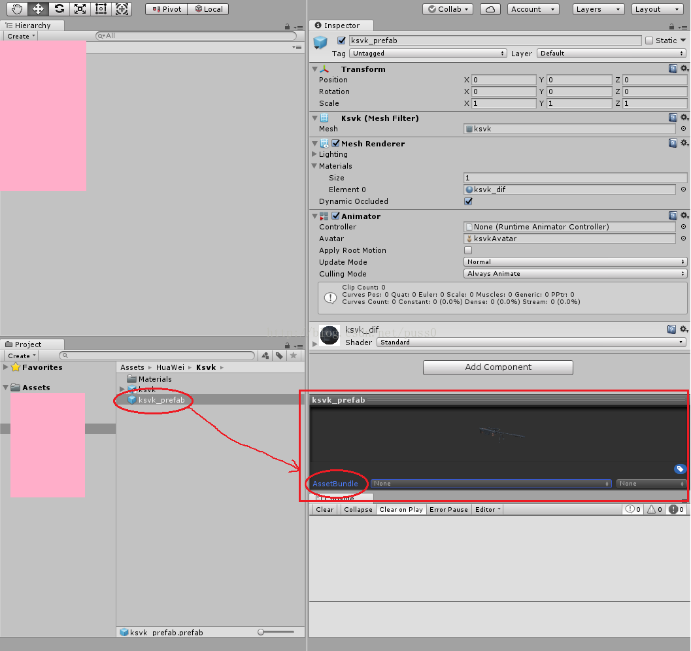Switch to the Project tab
The height and width of the screenshot is (651, 691).
[32, 344]
